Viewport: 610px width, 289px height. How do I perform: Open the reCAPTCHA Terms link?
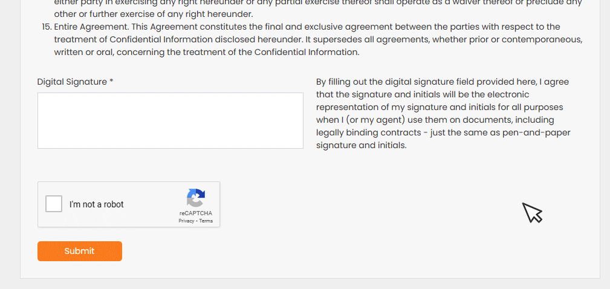coord(206,221)
